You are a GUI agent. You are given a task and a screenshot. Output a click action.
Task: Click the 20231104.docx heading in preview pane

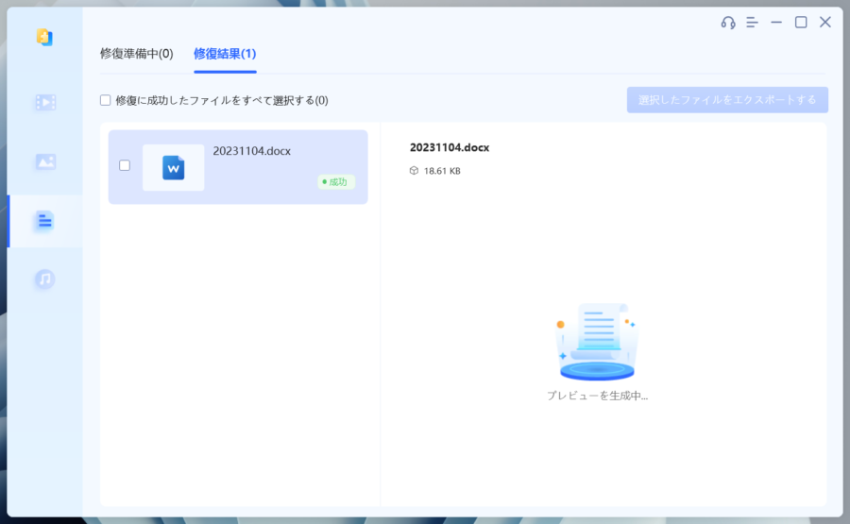pyautogui.click(x=450, y=147)
